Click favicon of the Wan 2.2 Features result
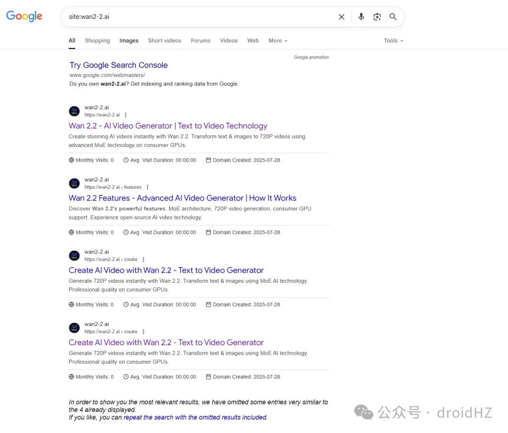Screen dimensions: 508x433 (x=74, y=184)
